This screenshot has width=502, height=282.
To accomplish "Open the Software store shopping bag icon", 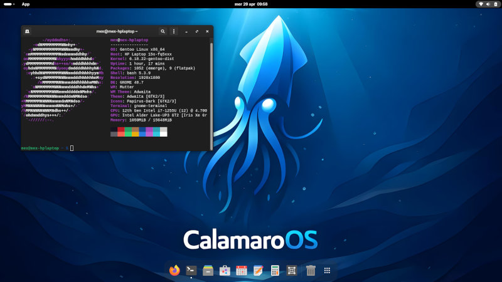I will [x=225, y=271].
